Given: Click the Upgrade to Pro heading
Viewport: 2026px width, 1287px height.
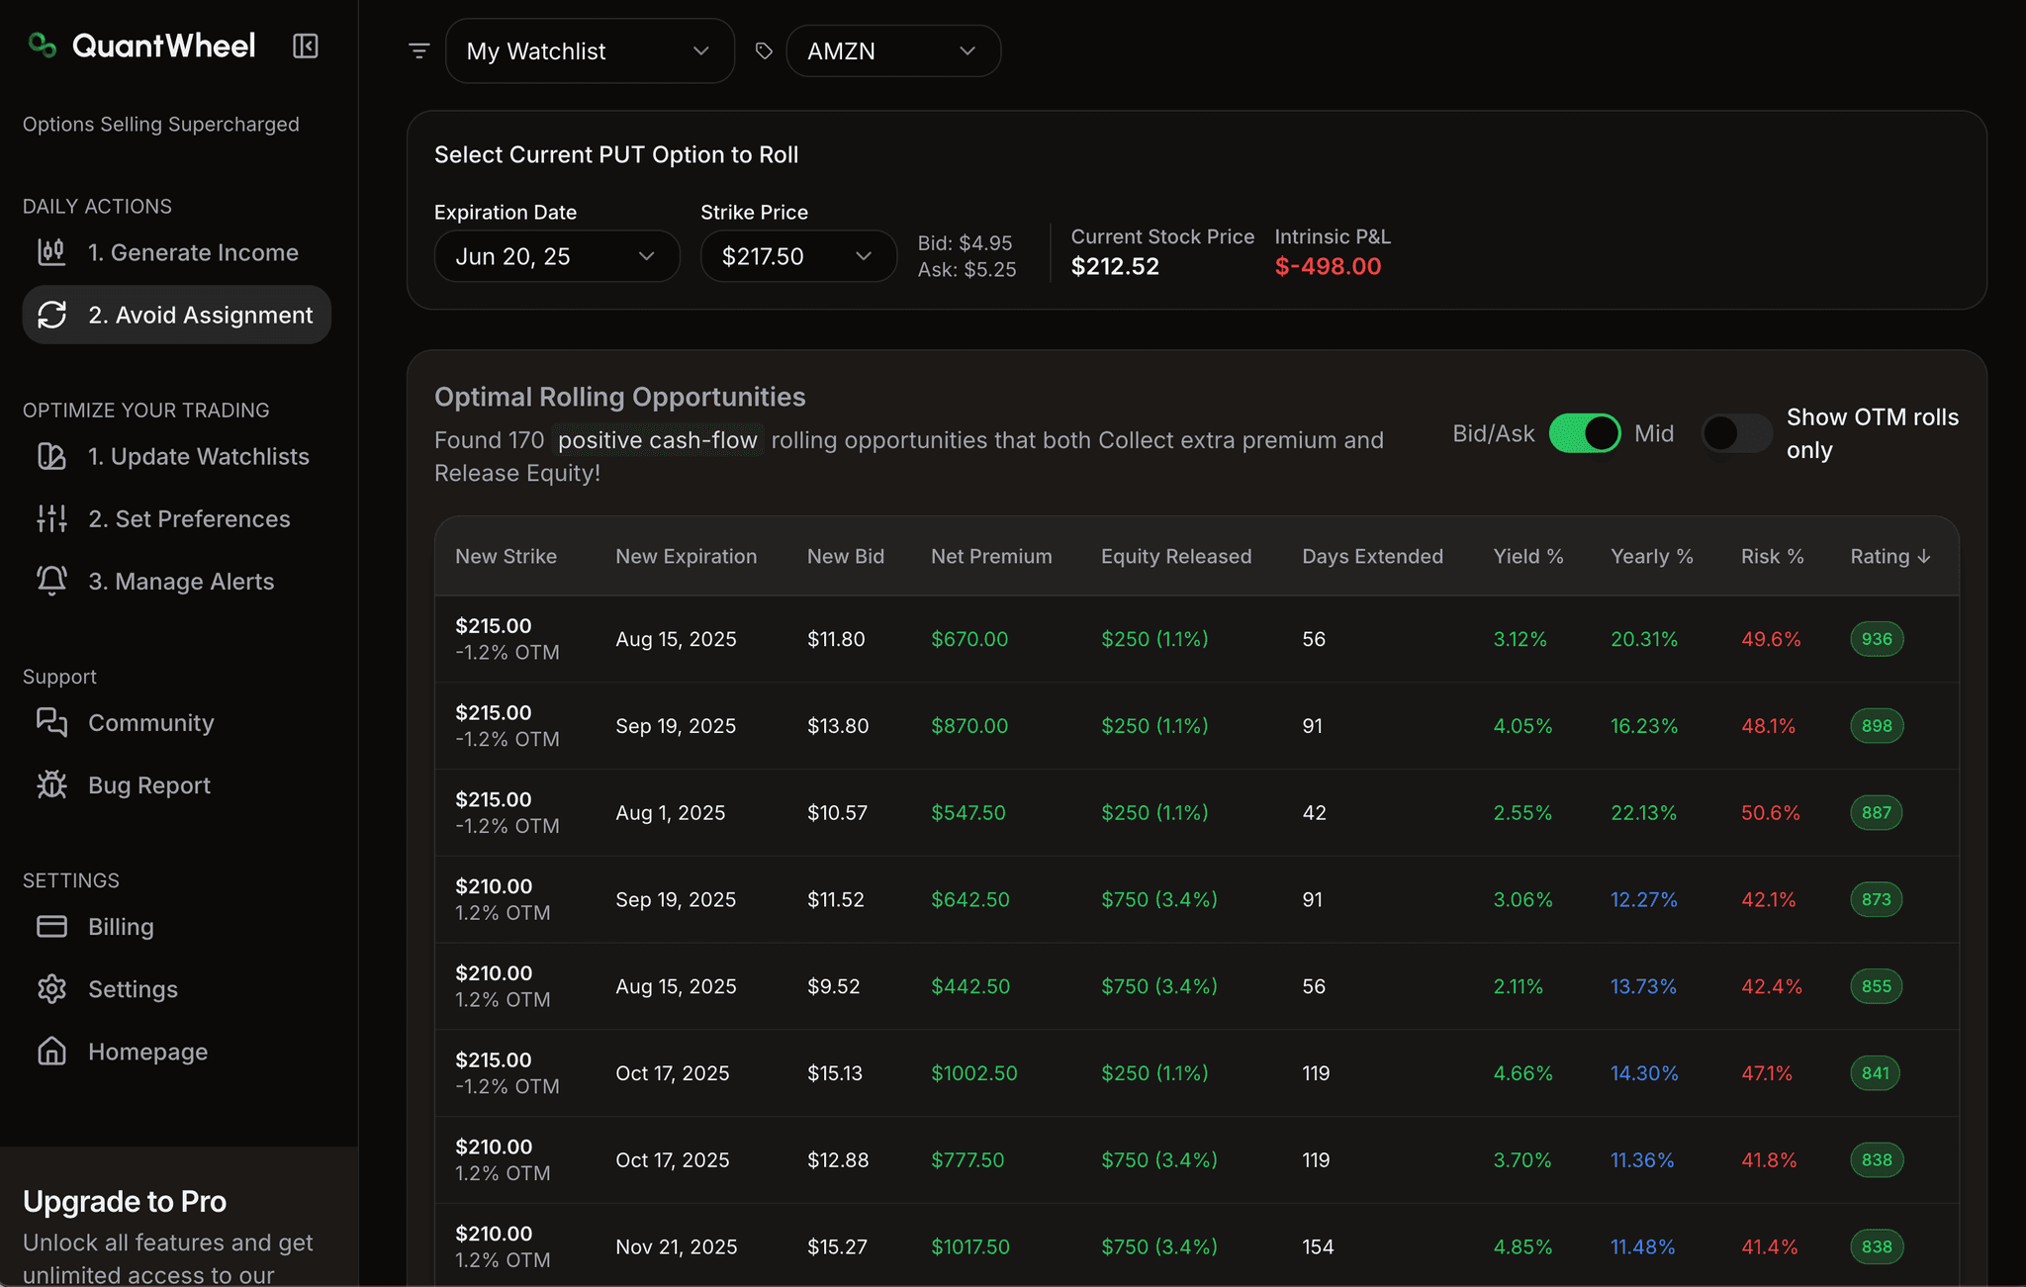Looking at the screenshot, I should [x=125, y=1201].
